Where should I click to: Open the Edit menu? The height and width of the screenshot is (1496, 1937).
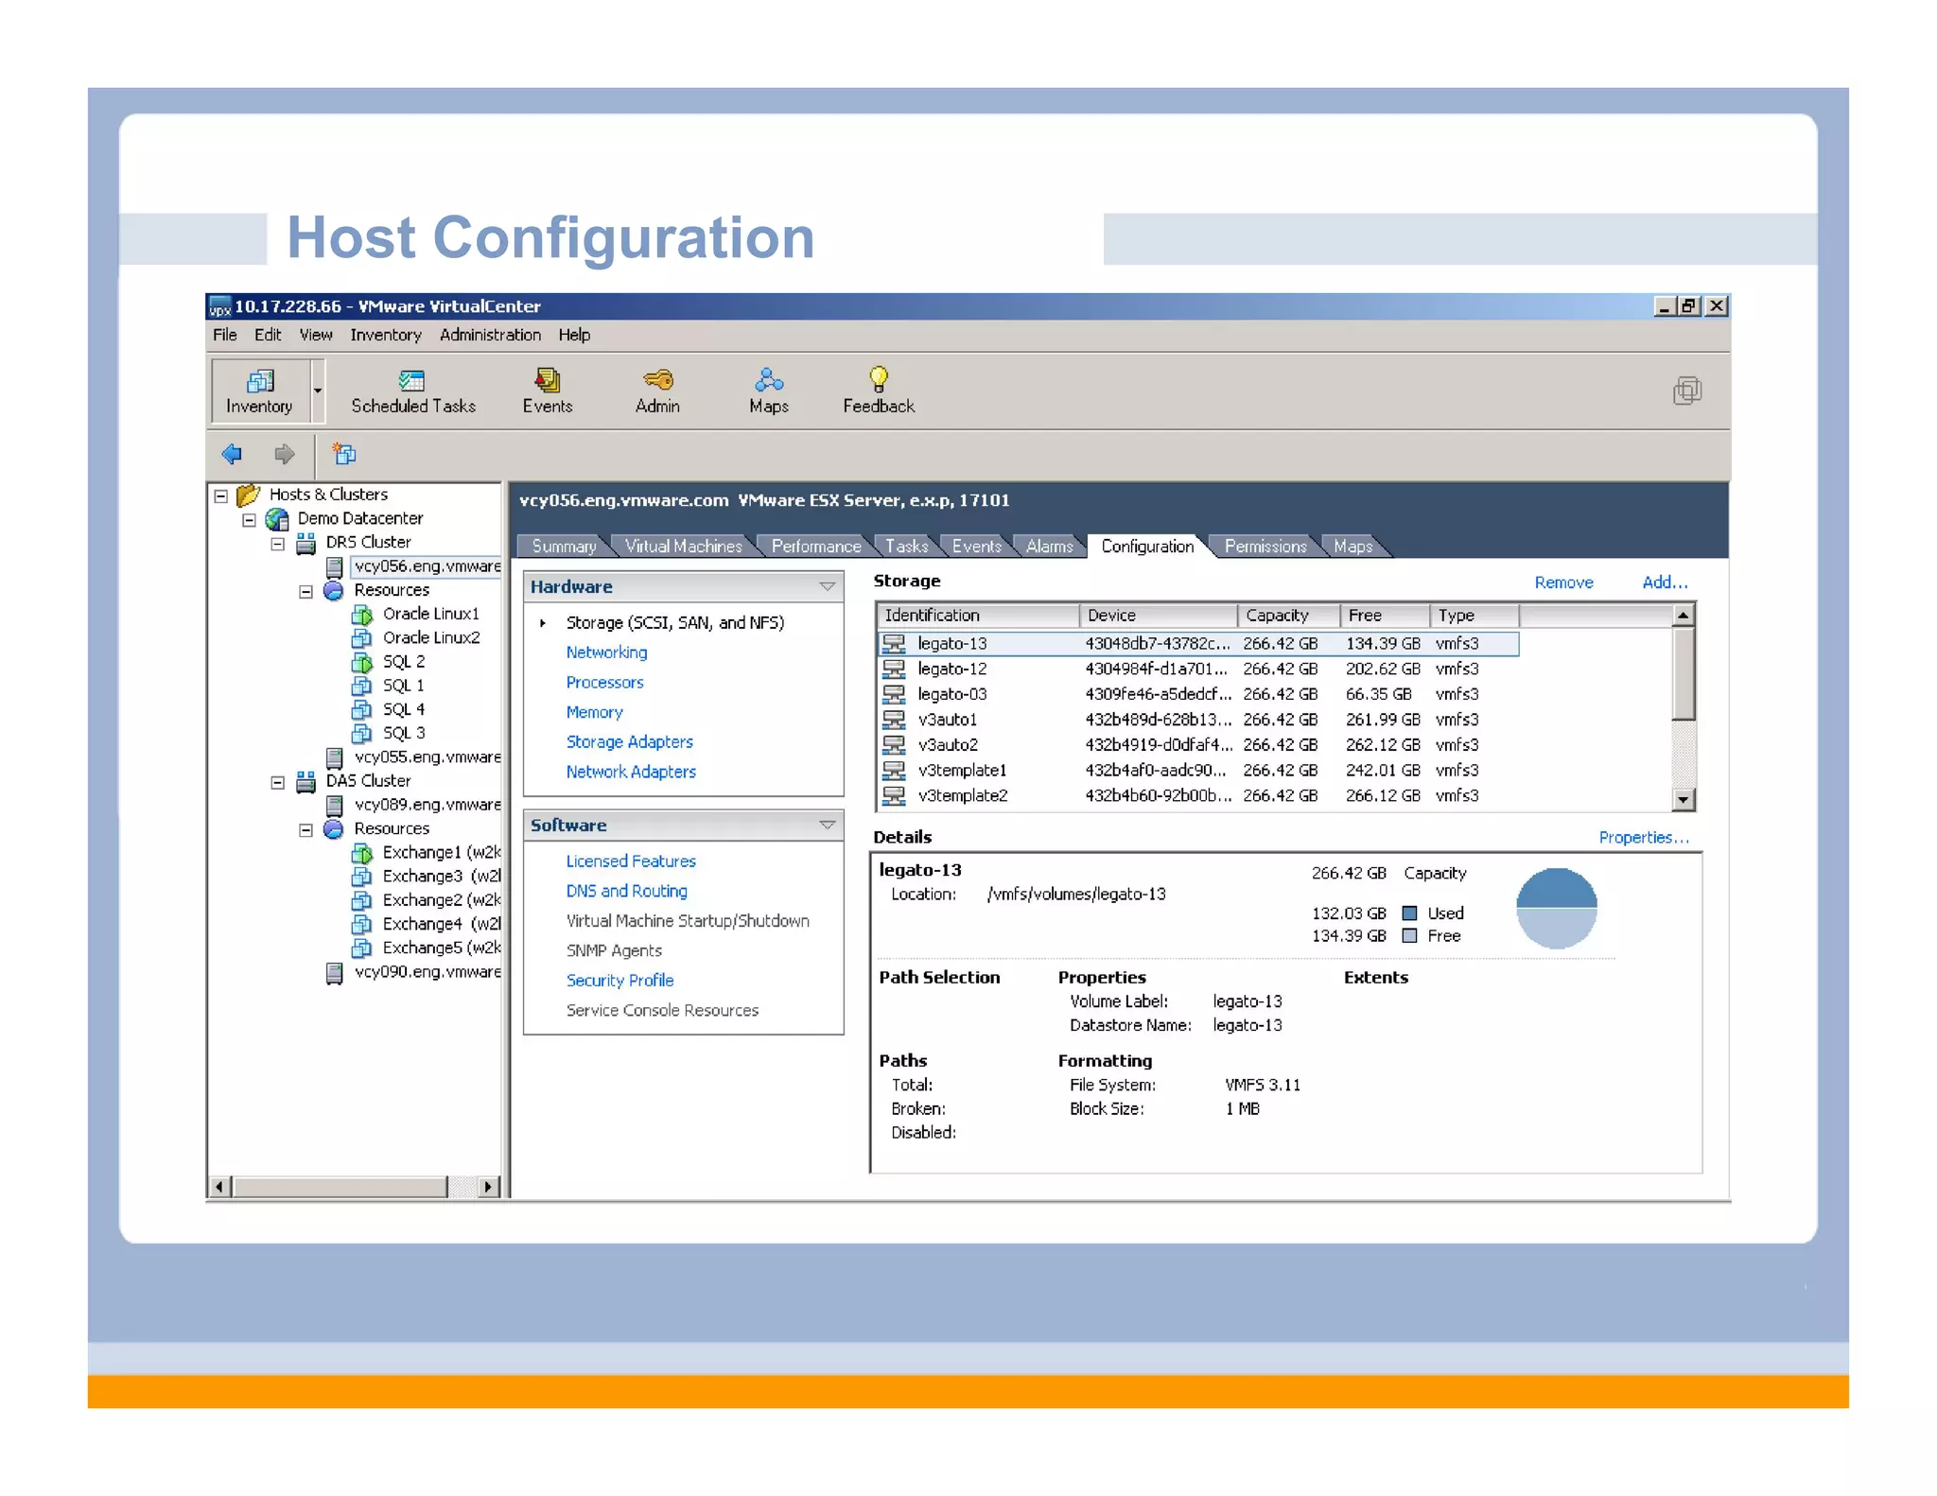tap(268, 335)
